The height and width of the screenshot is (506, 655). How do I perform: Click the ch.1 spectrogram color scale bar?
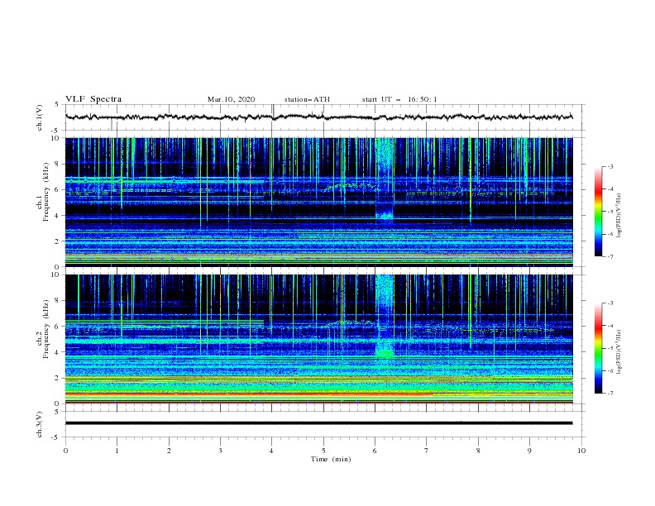point(598,212)
